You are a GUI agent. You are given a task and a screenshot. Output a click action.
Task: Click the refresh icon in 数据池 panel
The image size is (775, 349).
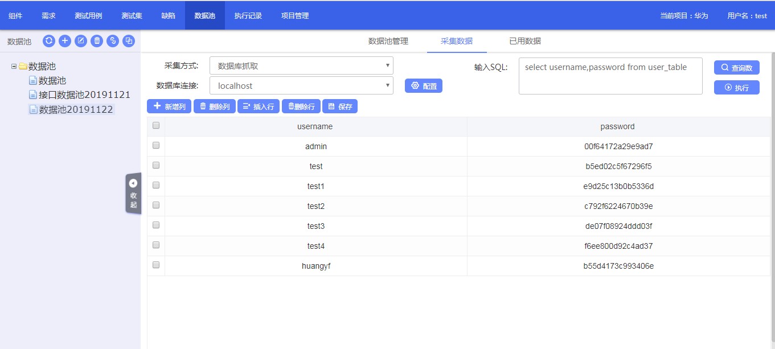[49, 41]
